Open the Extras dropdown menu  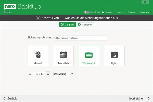click(121, 12)
